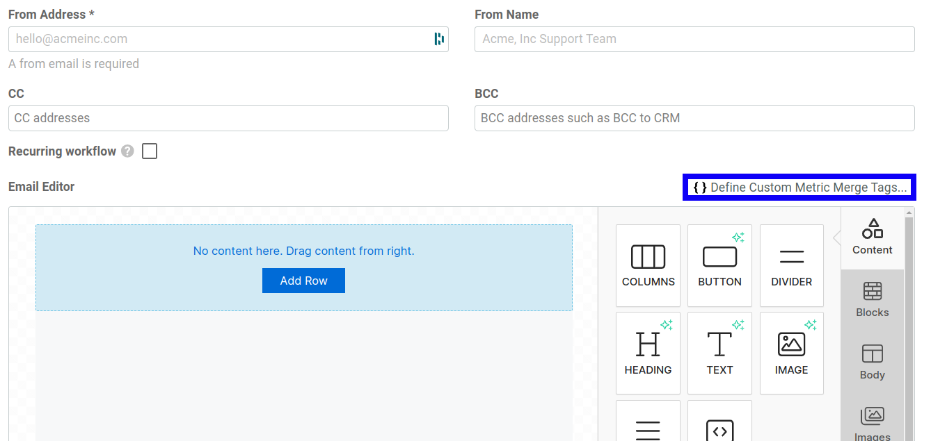Open the Images panel
Viewport: 931px width, 441px height.
tap(872, 420)
